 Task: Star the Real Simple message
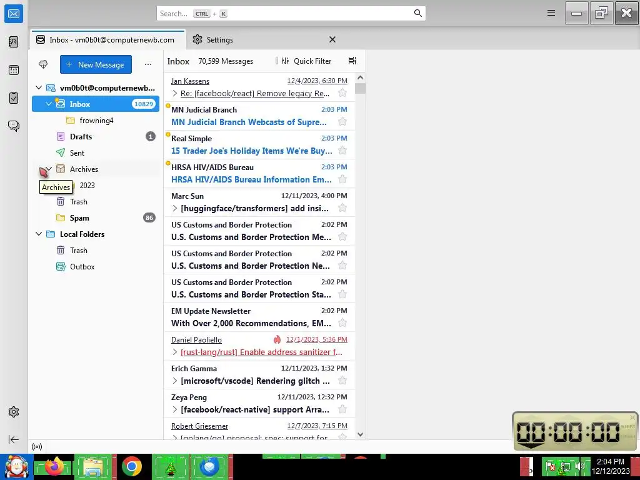point(342,151)
